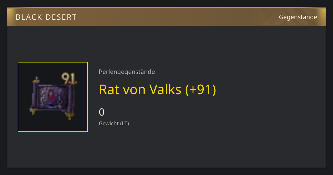Click the Gewicht (LT) label
The height and width of the screenshot is (175, 333).
click(x=114, y=123)
